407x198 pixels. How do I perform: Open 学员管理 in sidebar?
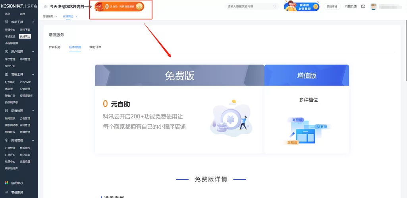click(x=10, y=59)
